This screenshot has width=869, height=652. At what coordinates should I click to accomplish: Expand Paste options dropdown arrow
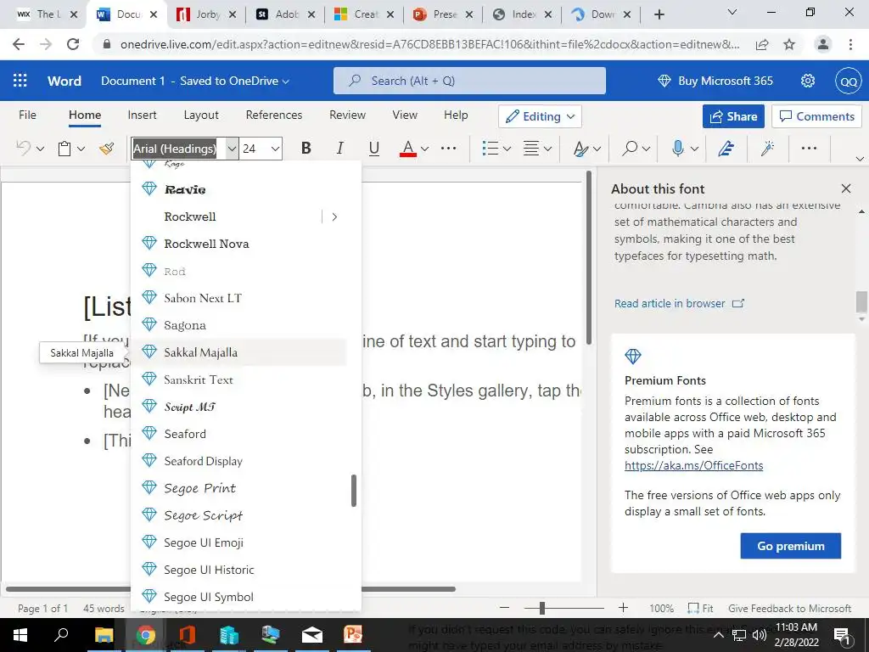(x=81, y=149)
